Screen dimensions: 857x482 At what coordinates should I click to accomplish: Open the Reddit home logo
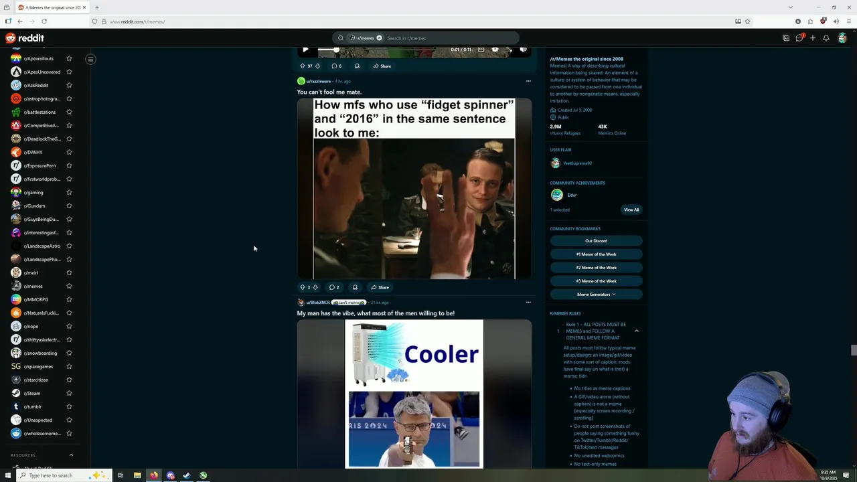(x=25, y=38)
